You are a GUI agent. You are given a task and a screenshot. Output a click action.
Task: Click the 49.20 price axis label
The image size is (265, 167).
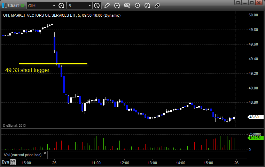click(x=253, y=73)
